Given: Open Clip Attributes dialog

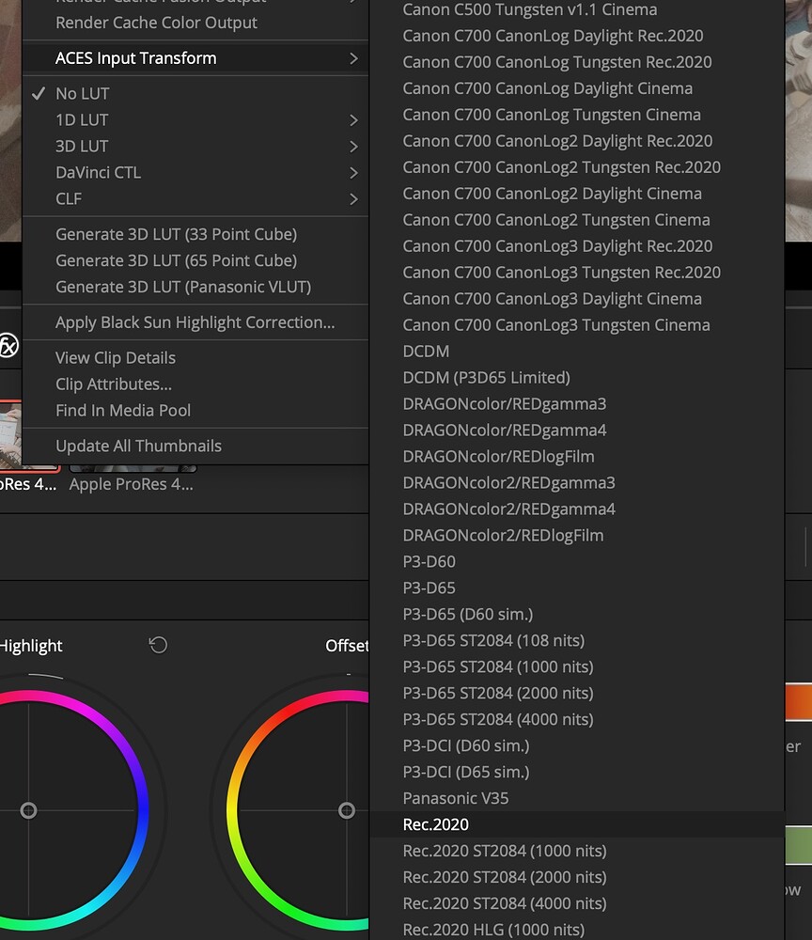Looking at the screenshot, I should [x=114, y=384].
